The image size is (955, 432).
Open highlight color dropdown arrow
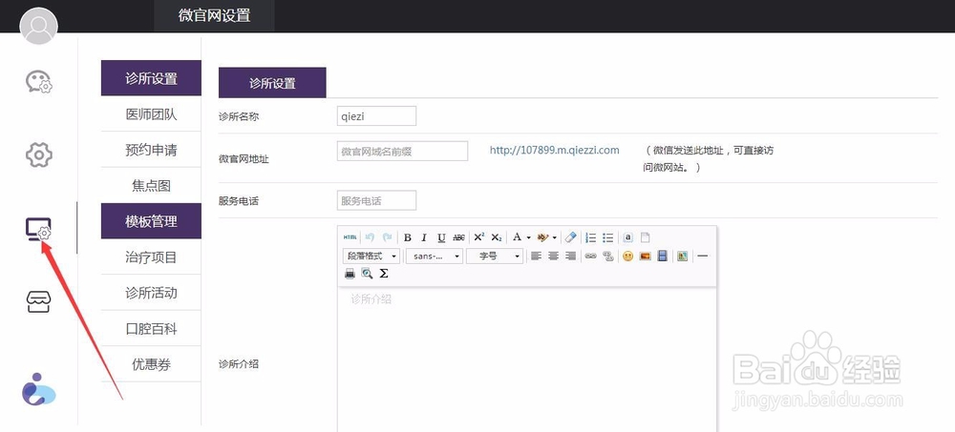pyautogui.click(x=555, y=237)
